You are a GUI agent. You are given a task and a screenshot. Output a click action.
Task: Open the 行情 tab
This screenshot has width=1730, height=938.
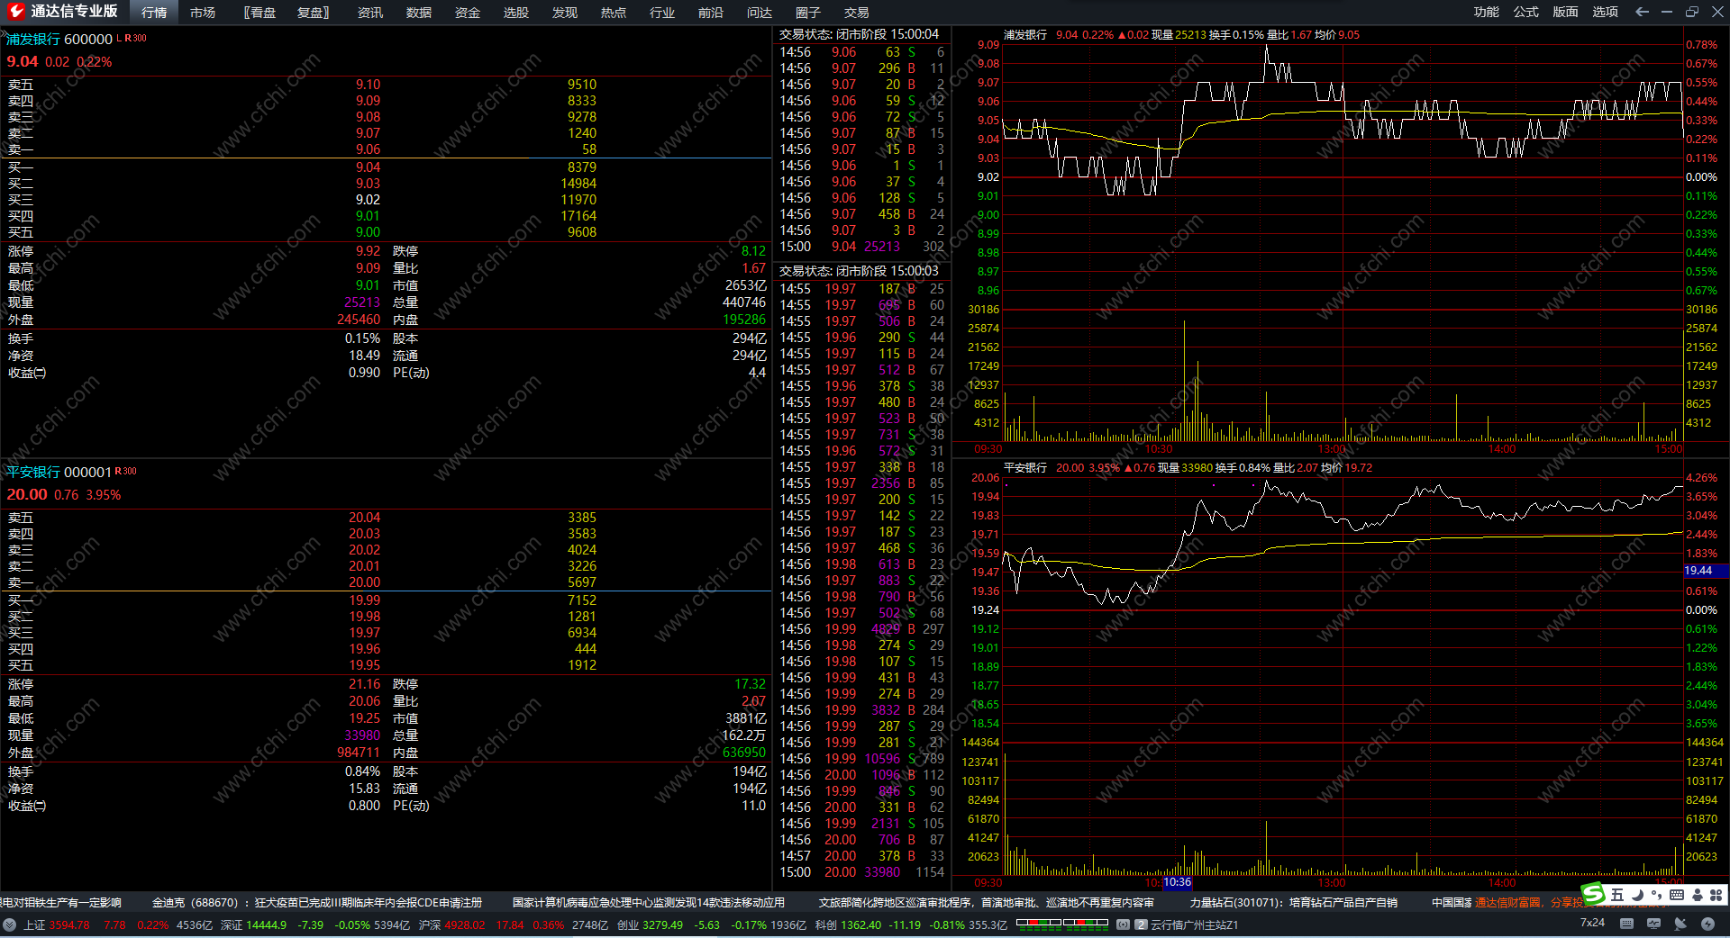[x=154, y=13]
